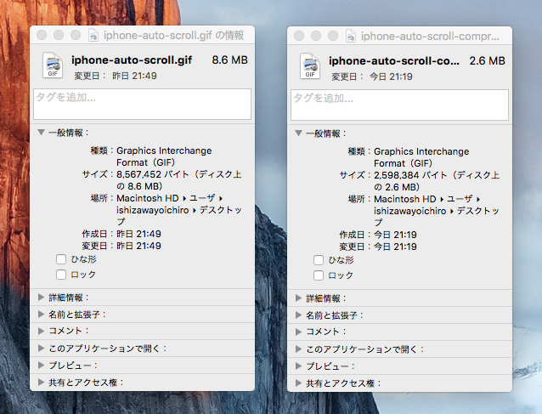Click the zoom button of the iphone-auto-scroll.gif info window
This screenshot has height=414, width=542.
pos(76,35)
